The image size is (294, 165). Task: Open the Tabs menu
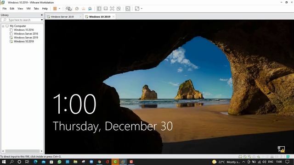click(36, 9)
